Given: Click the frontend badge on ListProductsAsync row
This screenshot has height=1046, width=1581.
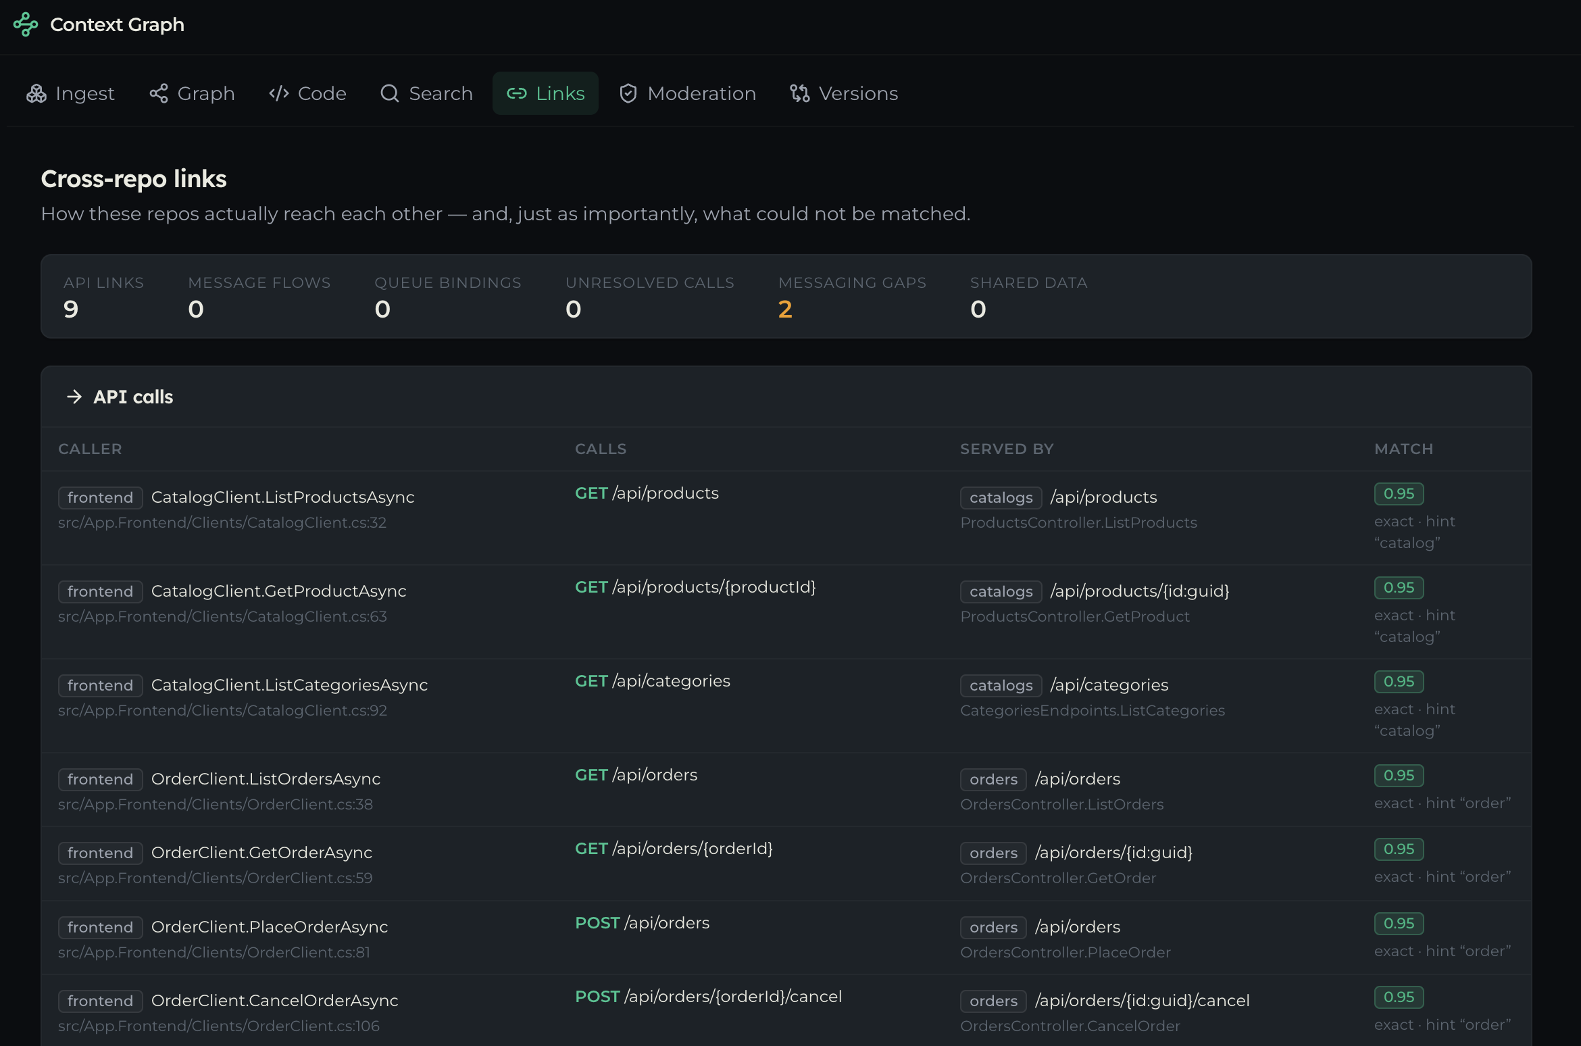Looking at the screenshot, I should click(x=100, y=498).
